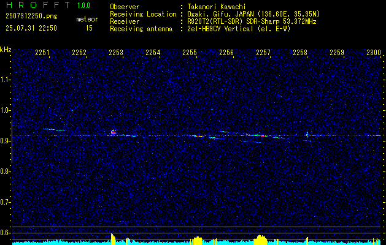The height and width of the screenshot is (245, 386).
Task: Click the 2258 time axis label
Action: point(300,52)
